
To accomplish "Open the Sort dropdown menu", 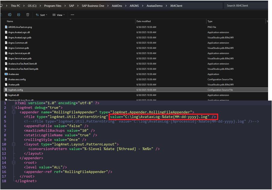I will click(42, 15).
